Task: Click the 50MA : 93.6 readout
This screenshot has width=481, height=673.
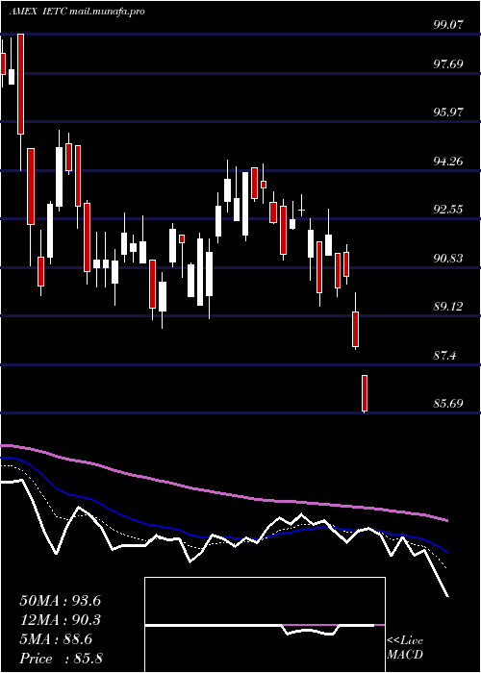Action: [x=60, y=601]
